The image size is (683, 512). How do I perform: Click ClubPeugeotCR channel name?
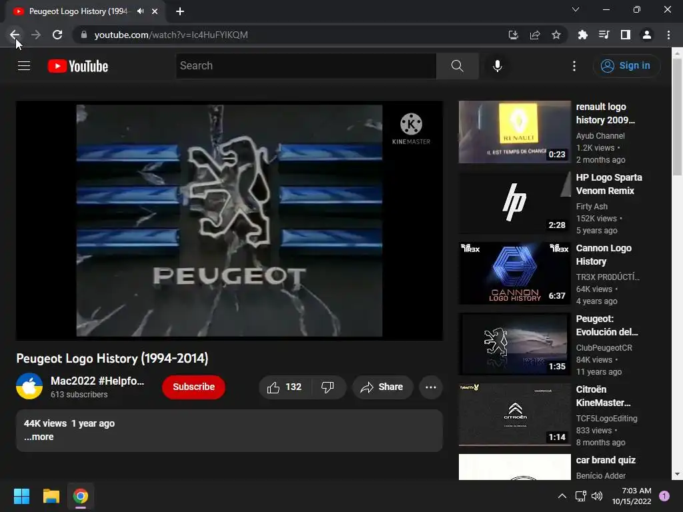coord(604,348)
